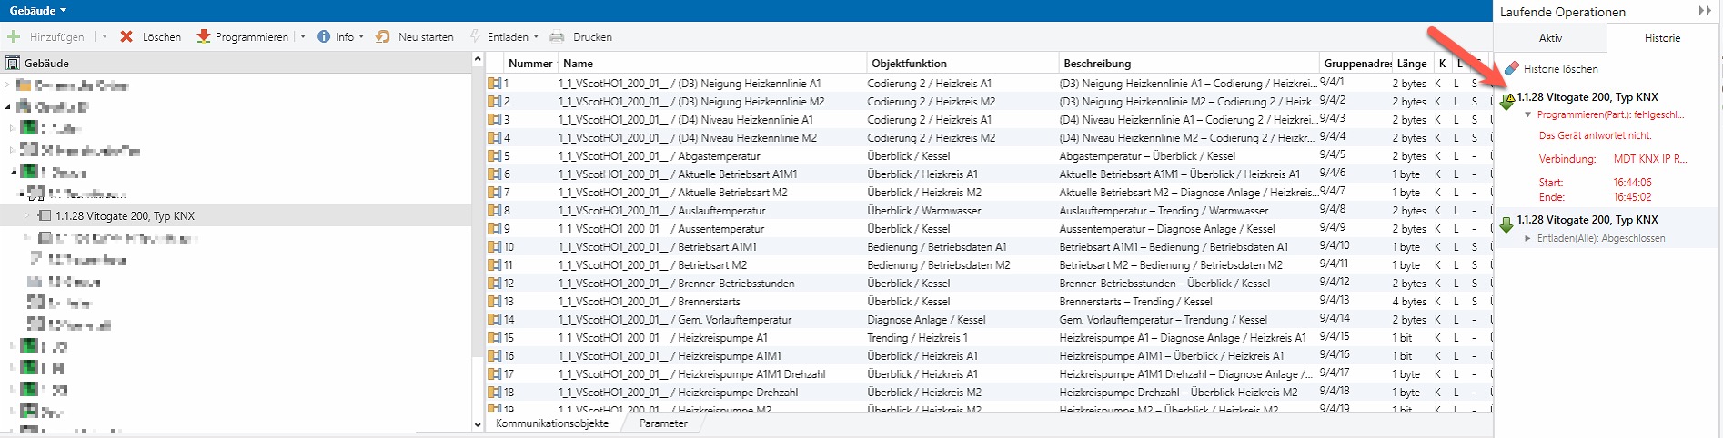
Task: Click the red X Löschen icon
Action: pyautogui.click(x=126, y=36)
